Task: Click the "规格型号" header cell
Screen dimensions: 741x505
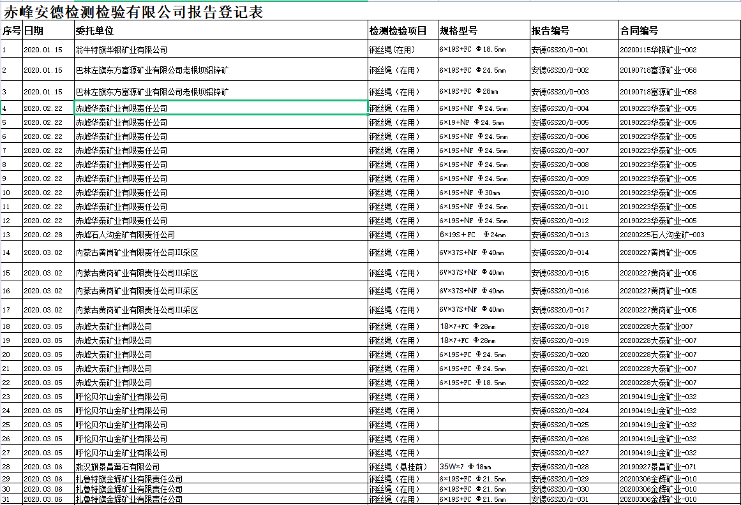Action: click(484, 31)
